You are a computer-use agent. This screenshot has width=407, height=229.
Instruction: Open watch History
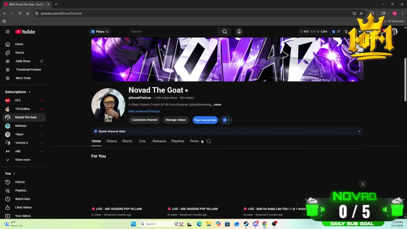coord(24,182)
